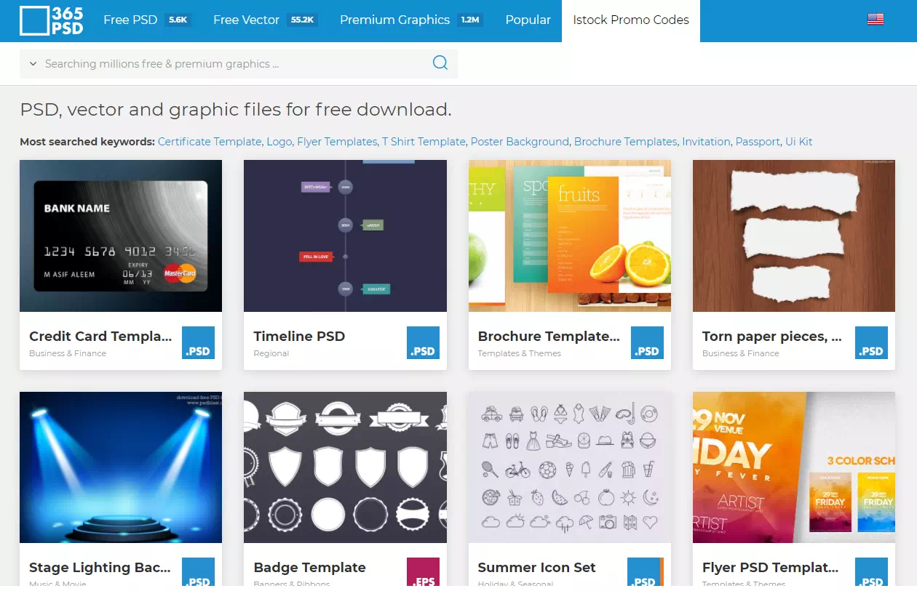Viewport: 917px width, 591px height.
Task: Click the 365PSD logo
Action: 51,21
